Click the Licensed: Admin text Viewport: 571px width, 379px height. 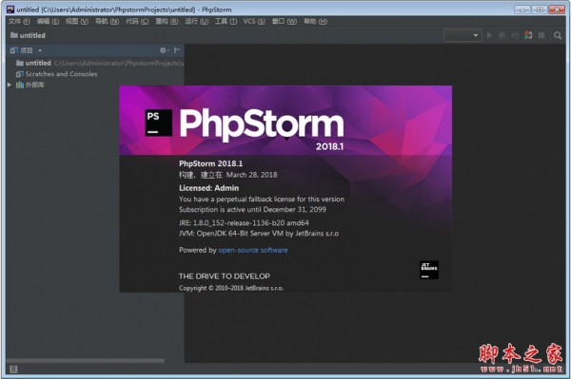point(209,188)
